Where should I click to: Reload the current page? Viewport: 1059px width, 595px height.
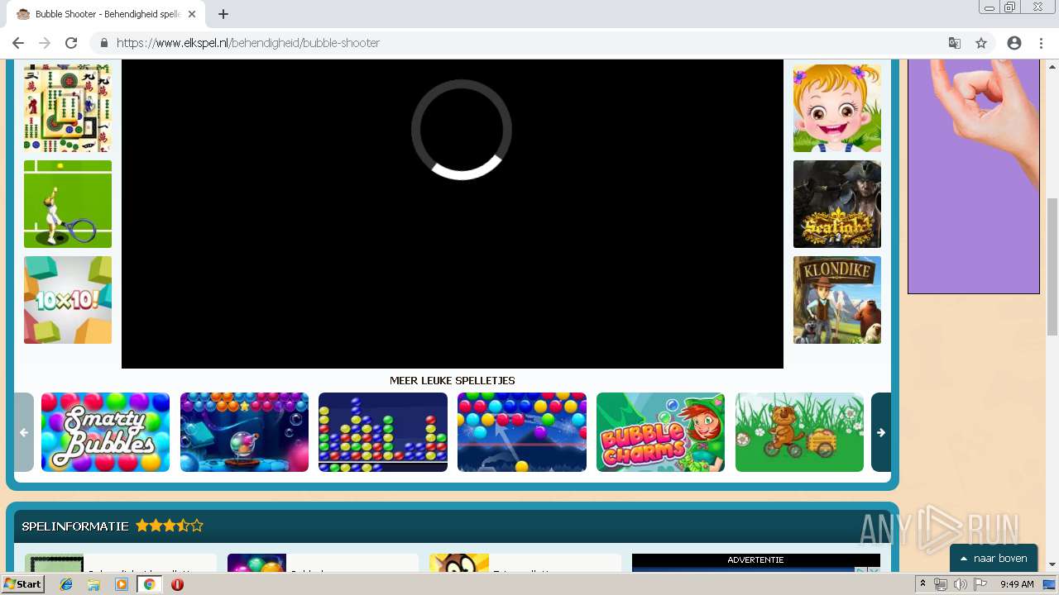[71, 43]
